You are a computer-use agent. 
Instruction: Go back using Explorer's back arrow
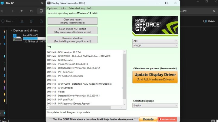2,11
